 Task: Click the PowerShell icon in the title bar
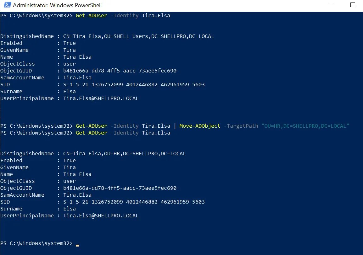pos(6,5)
